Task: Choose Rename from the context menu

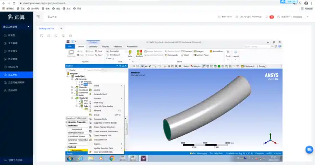Action: click(x=106, y=110)
